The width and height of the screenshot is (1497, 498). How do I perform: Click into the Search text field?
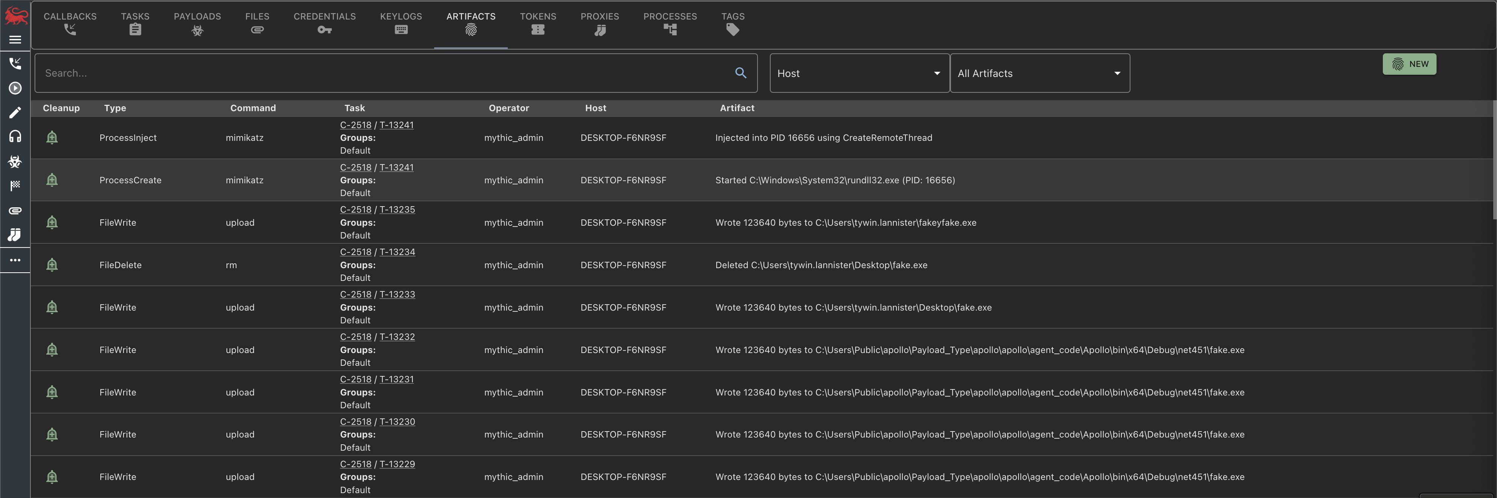(378, 73)
